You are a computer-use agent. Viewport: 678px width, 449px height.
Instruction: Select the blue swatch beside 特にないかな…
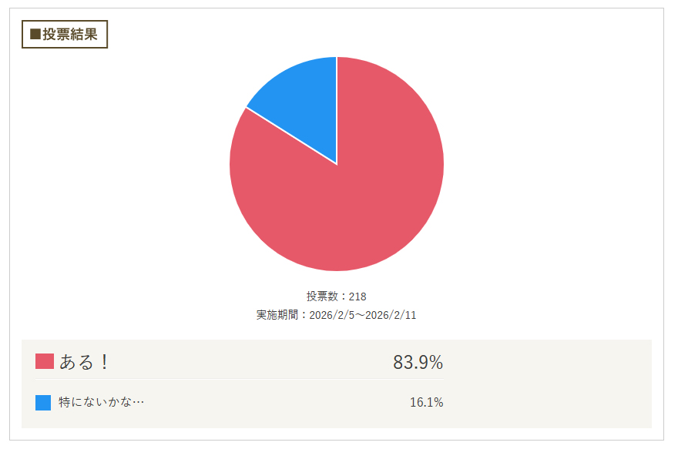pos(43,402)
